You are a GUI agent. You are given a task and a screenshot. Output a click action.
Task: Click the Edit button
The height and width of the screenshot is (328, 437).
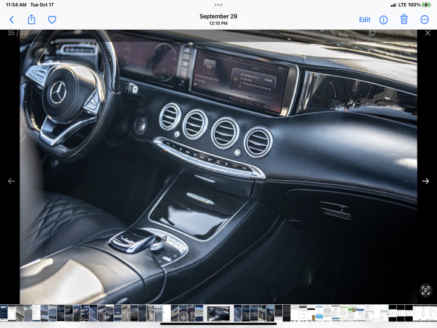pos(365,20)
